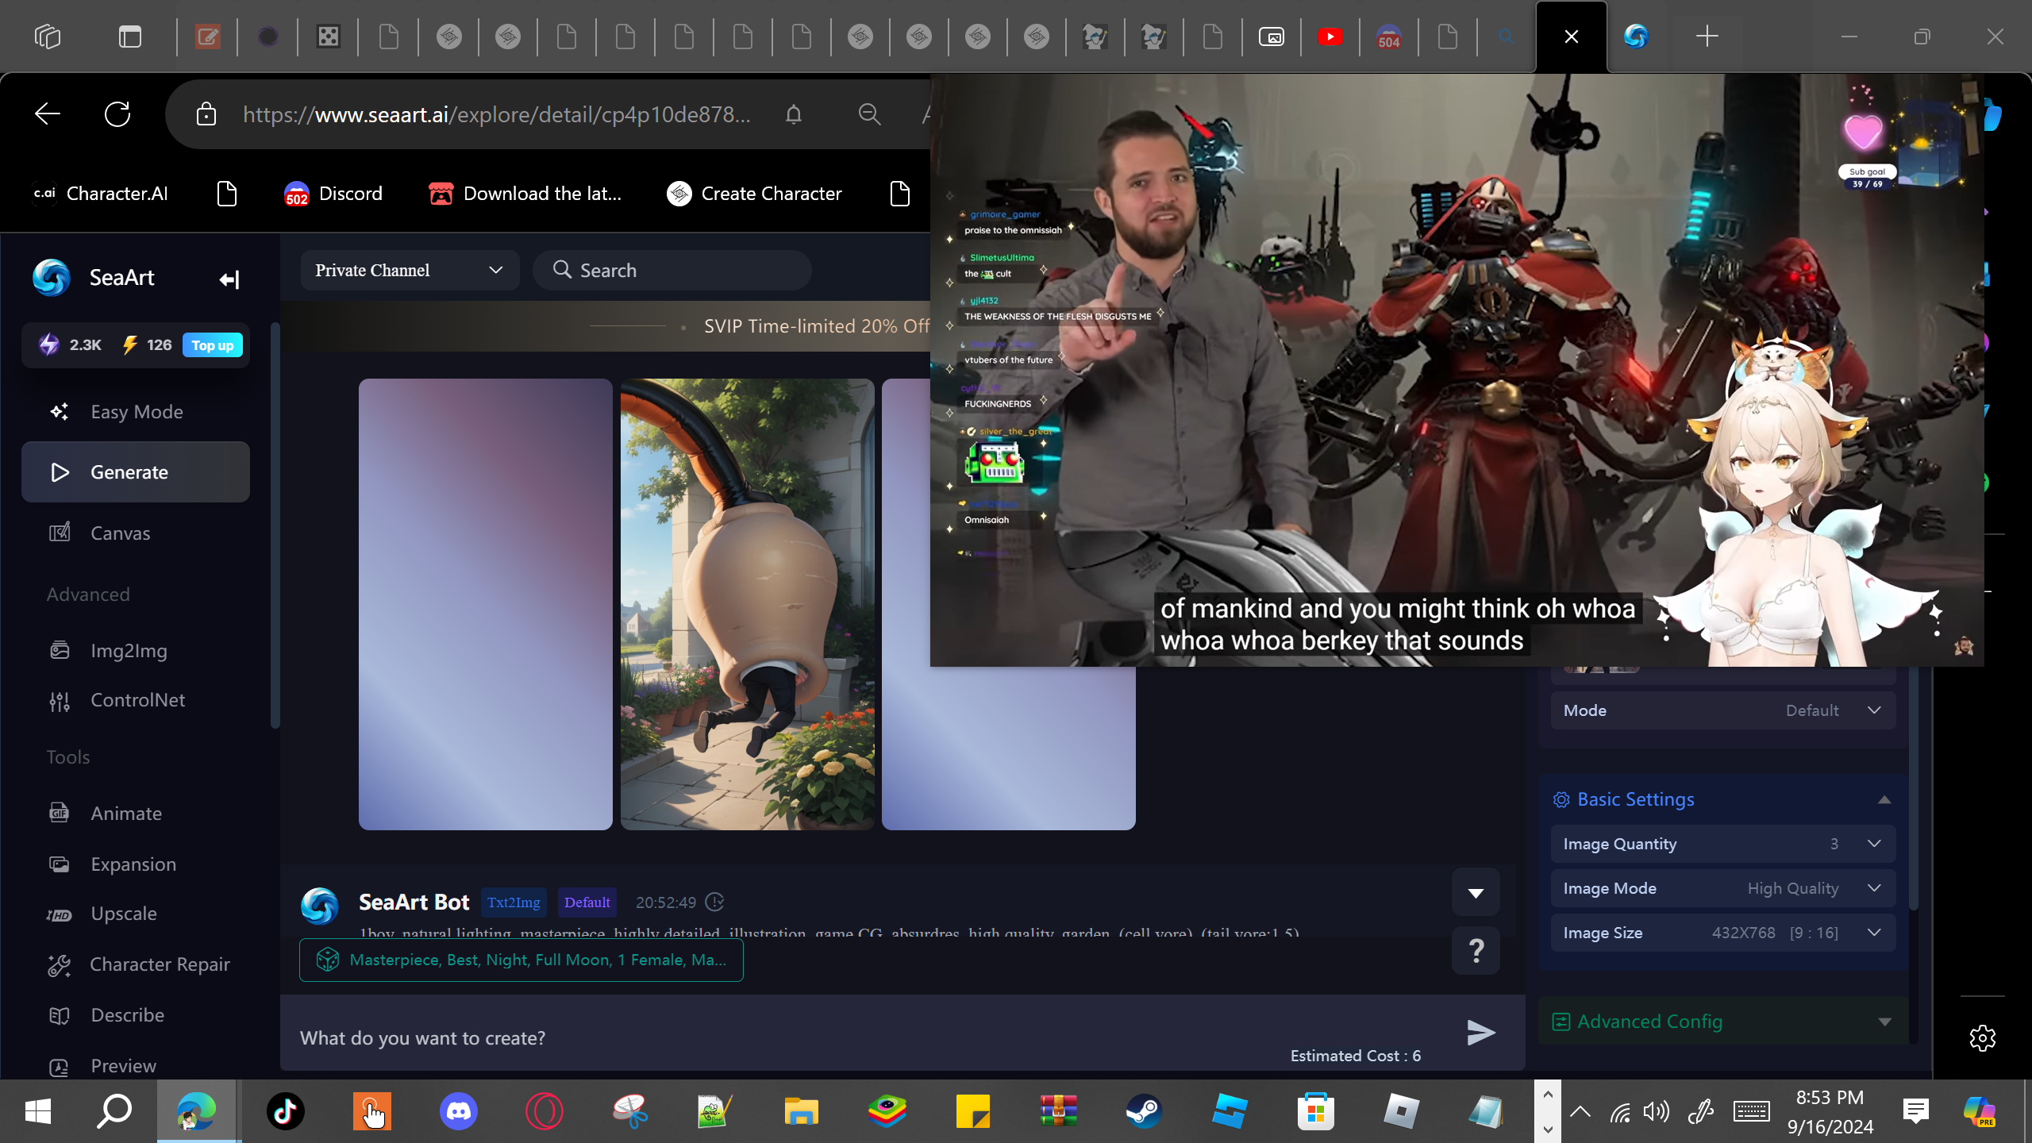This screenshot has width=2032, height=1143.
Task: Click the Character Repair icon
Action: [60, 964]
